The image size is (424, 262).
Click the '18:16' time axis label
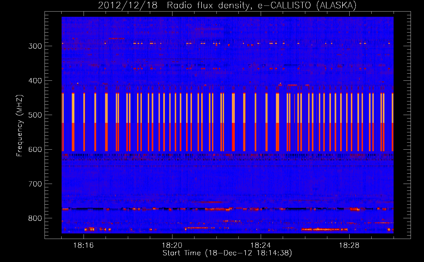coord(84,245)
